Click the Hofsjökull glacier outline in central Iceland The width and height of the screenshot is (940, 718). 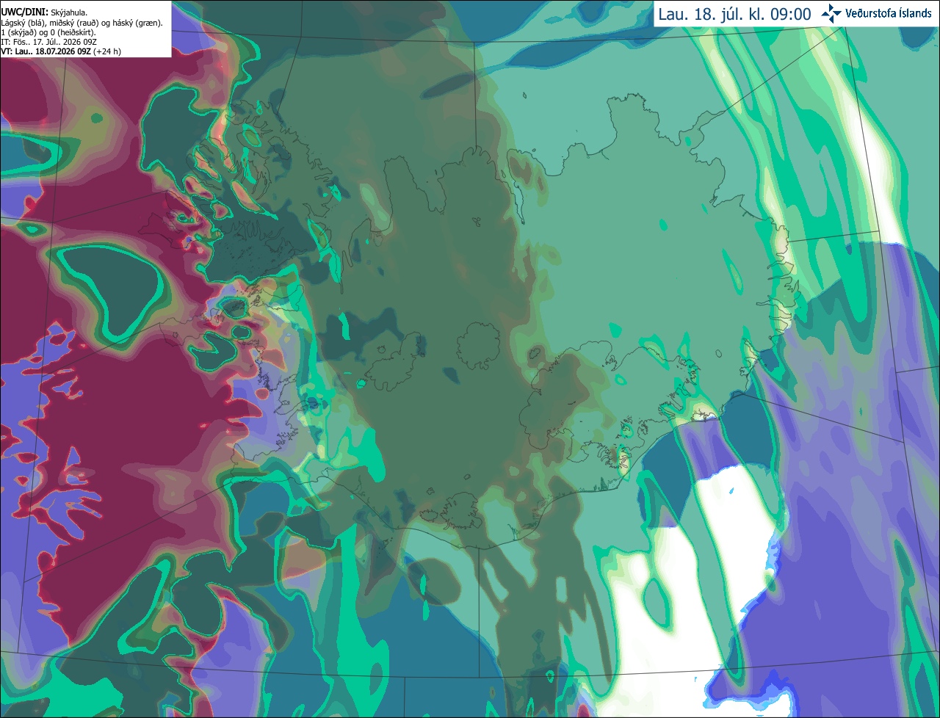[x=478, y=344]
